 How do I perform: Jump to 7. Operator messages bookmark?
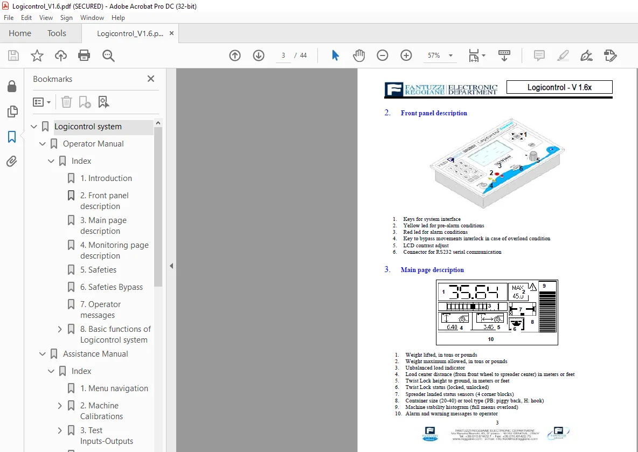click(x=101, y=310)
